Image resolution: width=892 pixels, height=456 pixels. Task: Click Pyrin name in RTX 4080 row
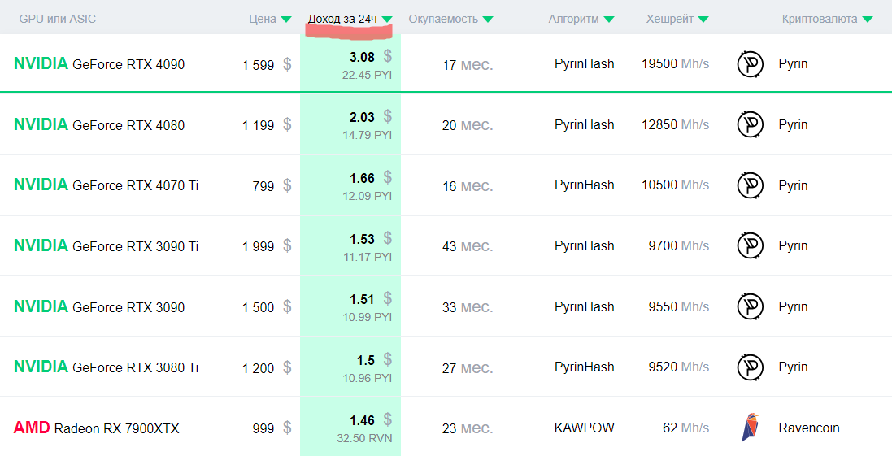click(x=793, y=124)
